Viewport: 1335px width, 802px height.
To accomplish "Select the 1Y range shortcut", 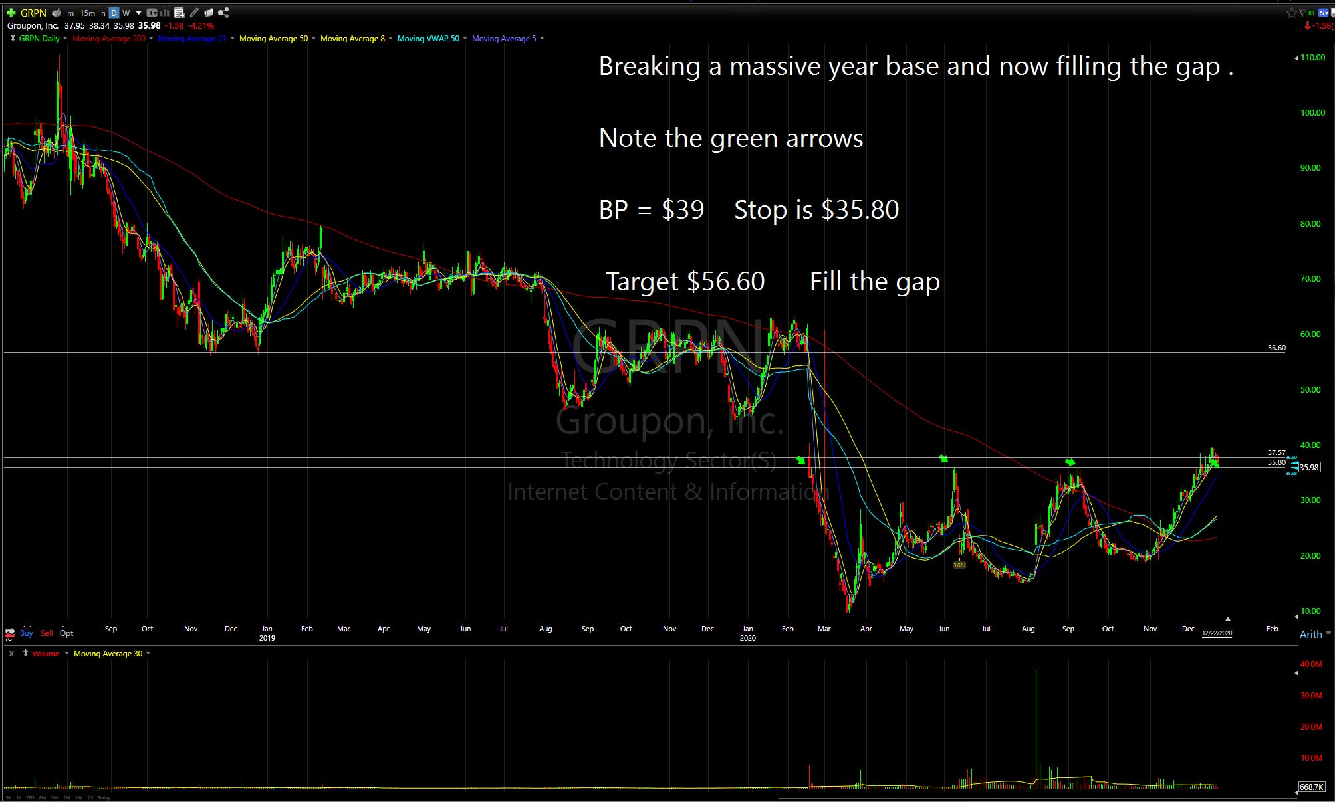I will [19, 797].
